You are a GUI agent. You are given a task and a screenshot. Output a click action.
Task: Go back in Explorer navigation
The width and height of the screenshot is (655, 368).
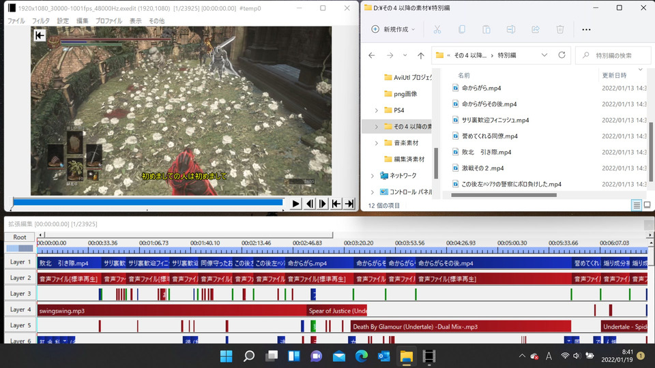coord(372,55)
